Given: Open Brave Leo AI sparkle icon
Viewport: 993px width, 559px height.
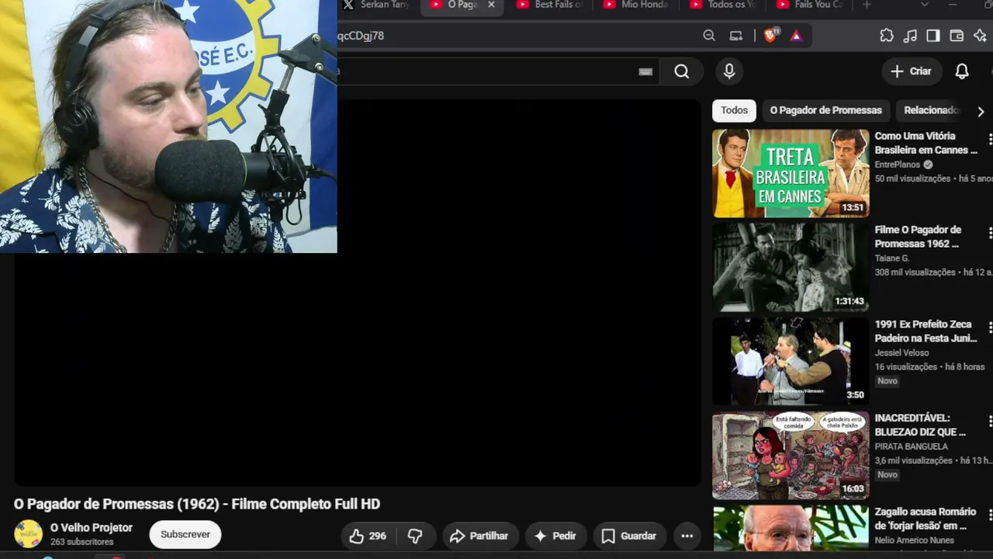Looking at the screenshot, I should [980, 36].
